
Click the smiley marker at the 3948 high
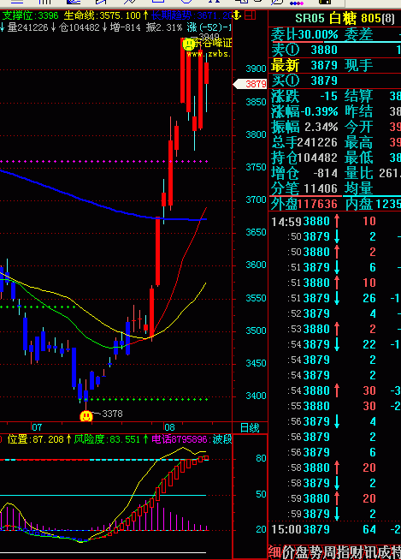pos(188,45)
